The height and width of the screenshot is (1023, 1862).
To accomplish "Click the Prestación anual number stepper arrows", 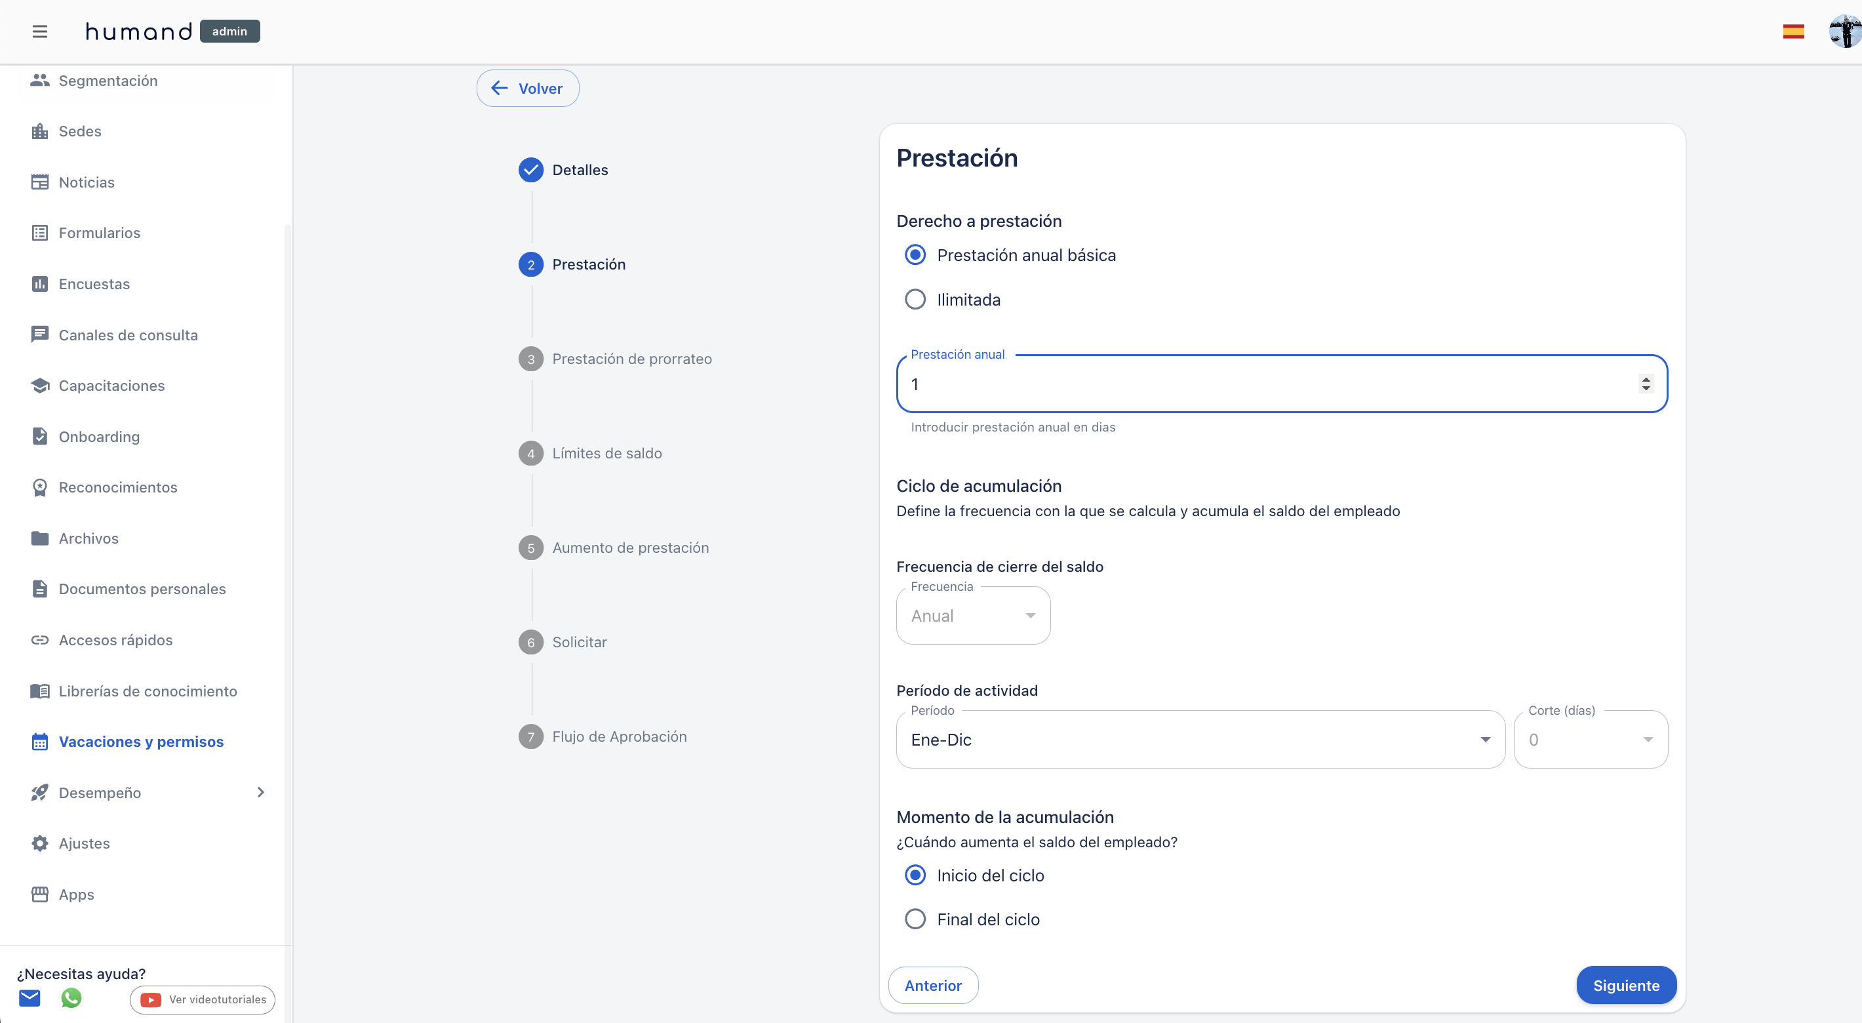I will click(1645, 383).
